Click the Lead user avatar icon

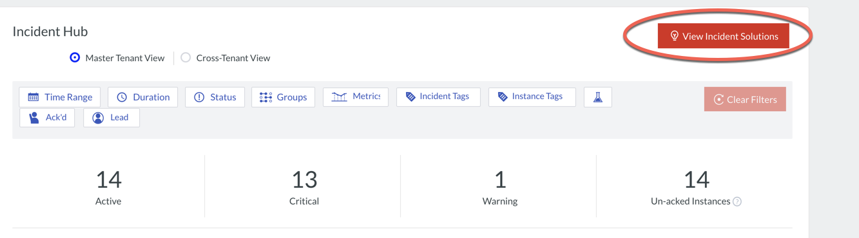click(98, 118)
